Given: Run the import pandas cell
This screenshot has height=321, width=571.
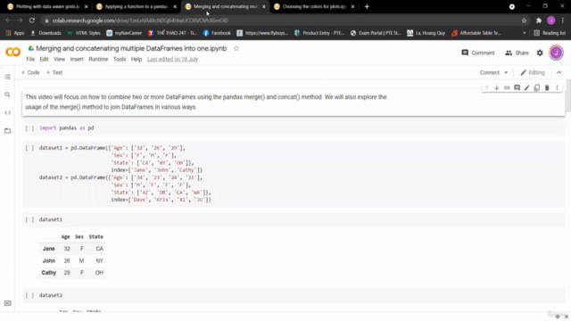Looking at the screenshot, I should click(x=29, y=128).
